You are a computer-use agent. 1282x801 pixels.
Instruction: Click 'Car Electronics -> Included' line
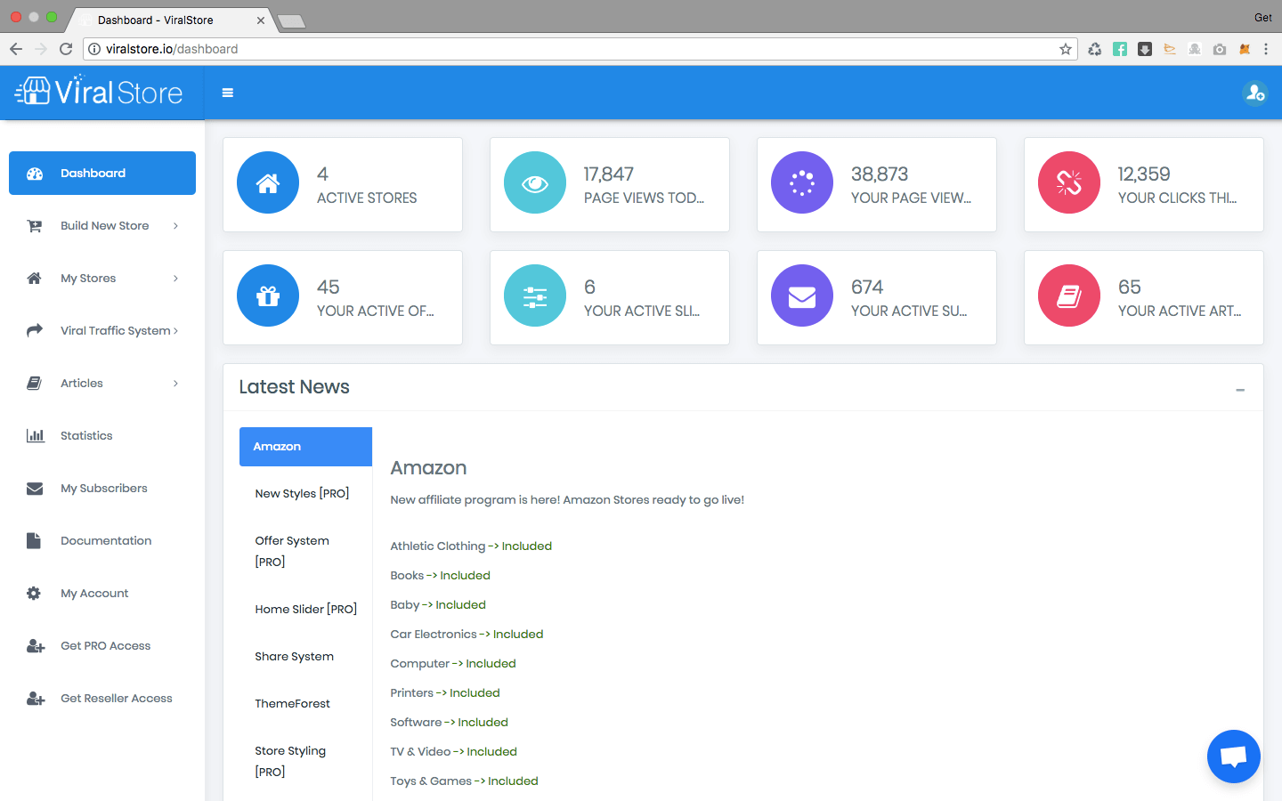pos(467,635)
